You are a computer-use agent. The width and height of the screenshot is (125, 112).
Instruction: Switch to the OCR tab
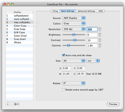101,11
